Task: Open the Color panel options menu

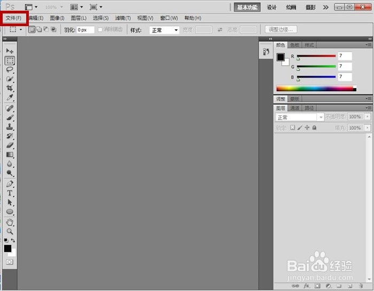Action: tap(369, 45)
